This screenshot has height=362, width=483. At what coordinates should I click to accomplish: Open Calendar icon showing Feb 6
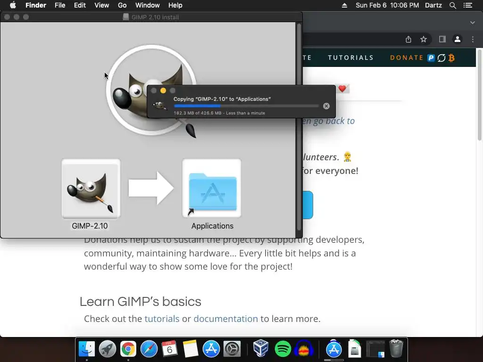[x=169, y=349]
